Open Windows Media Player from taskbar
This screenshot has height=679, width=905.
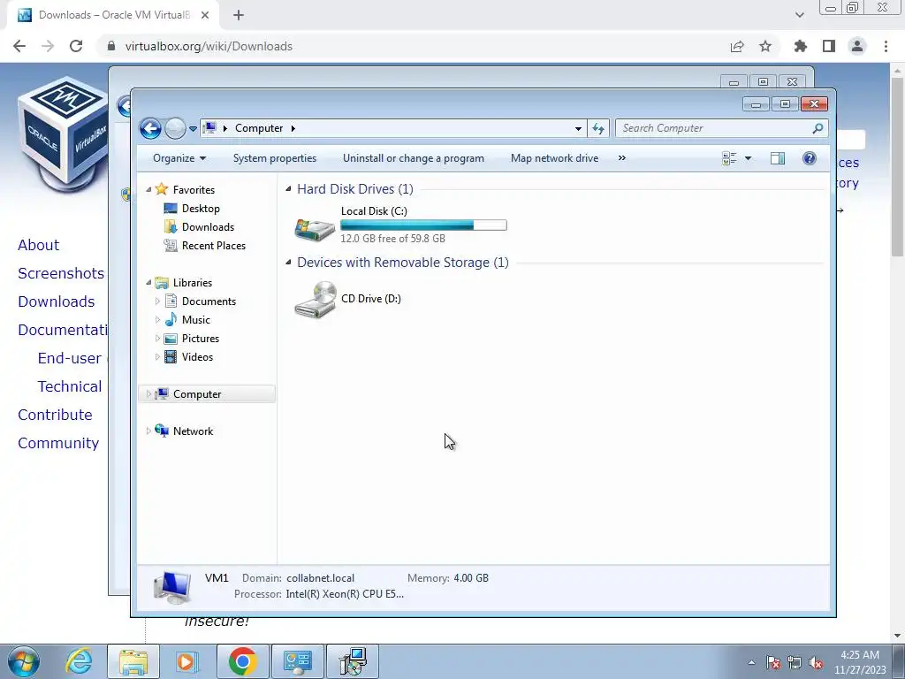click(x=187, y=661)
